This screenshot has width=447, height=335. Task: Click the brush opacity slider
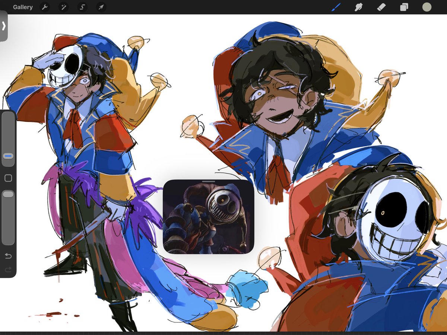click(x=8, y=217)
